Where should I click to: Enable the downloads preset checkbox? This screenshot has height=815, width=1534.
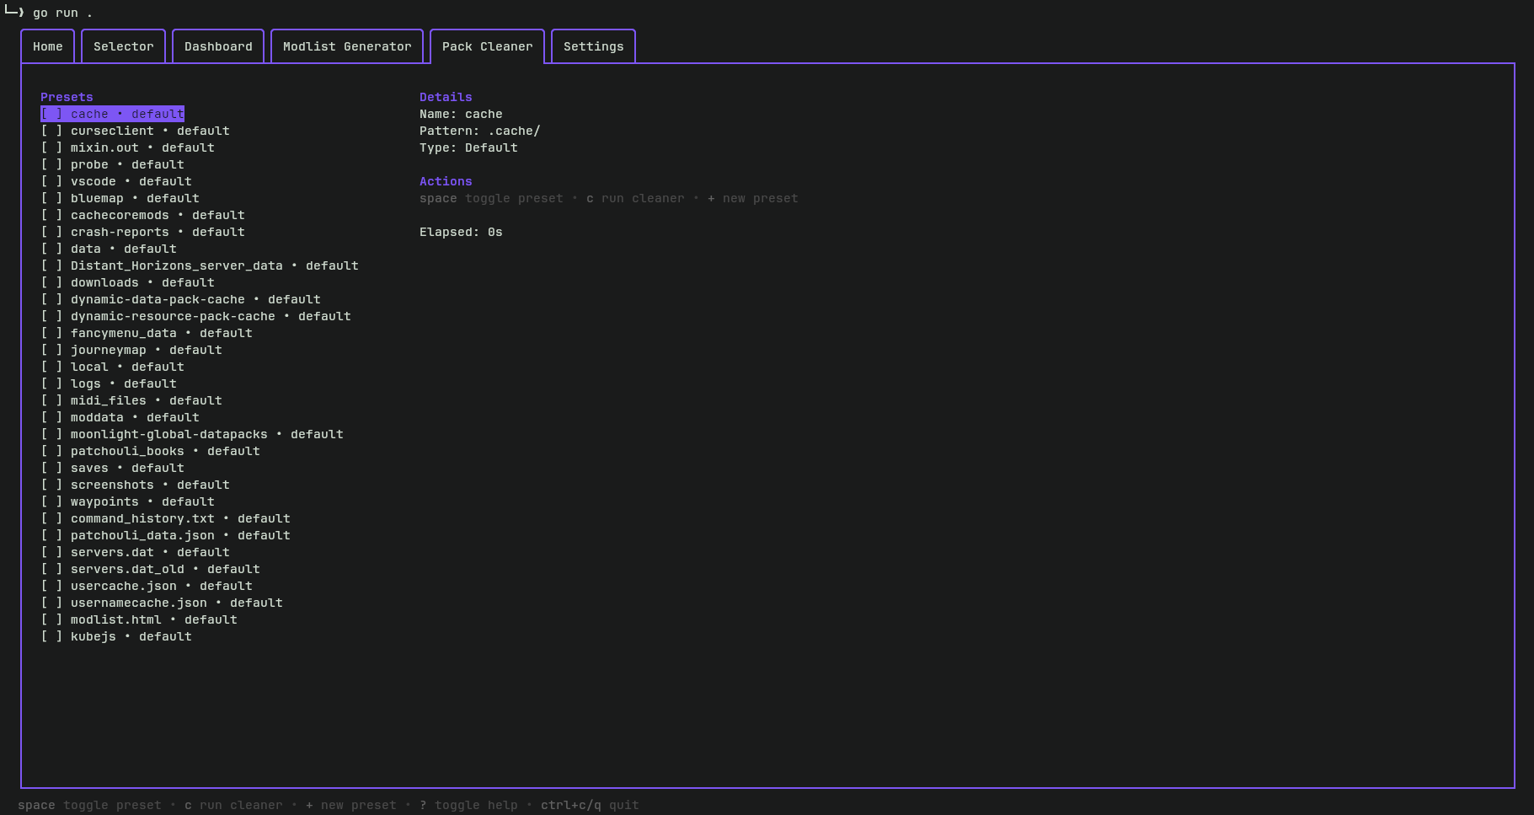click(x=51, y=282)
